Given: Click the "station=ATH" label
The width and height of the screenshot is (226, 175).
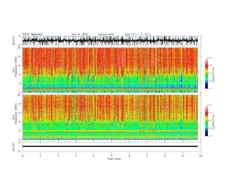Looking at the screenshot, I should [x=106, y=34].
